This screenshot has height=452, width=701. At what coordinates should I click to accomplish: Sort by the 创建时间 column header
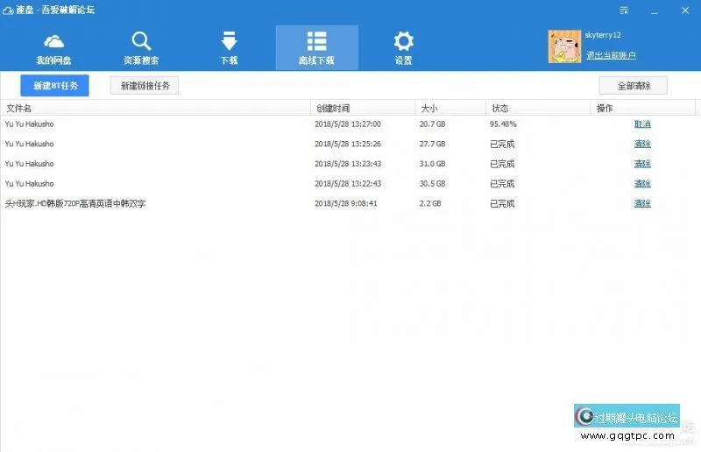tap(333, 109)
